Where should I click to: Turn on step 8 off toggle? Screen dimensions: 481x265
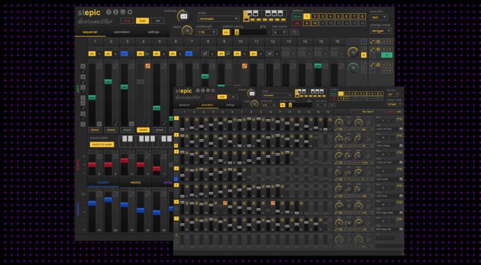[x=205, y=54]
